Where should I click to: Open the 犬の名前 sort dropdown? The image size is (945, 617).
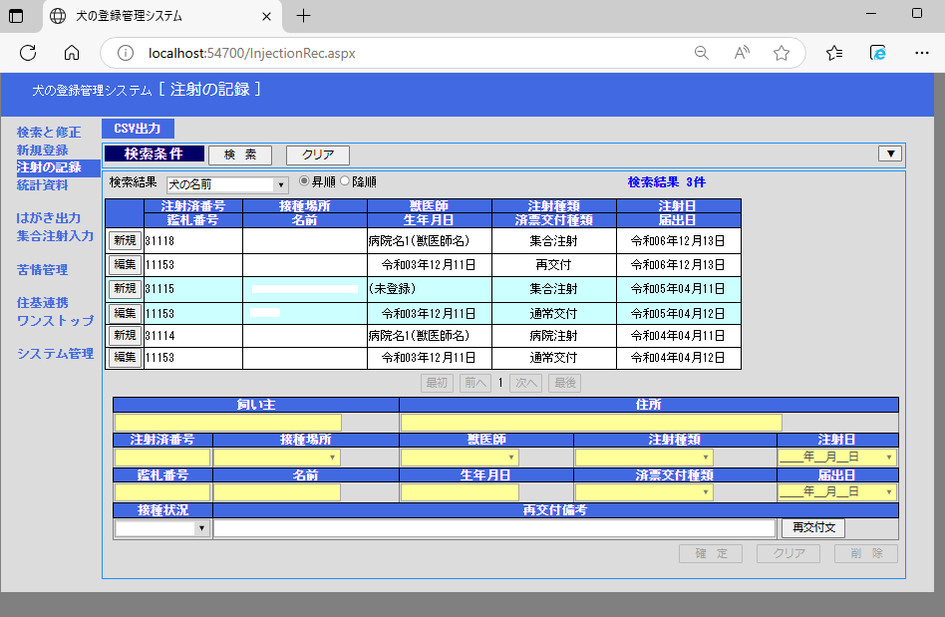click(x=227, y=184)
